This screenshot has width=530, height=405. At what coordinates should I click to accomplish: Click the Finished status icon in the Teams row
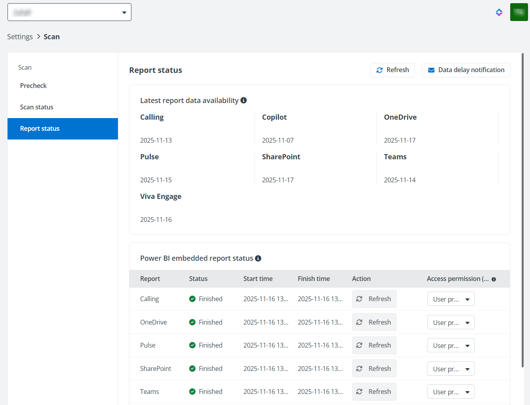point(193,392)
